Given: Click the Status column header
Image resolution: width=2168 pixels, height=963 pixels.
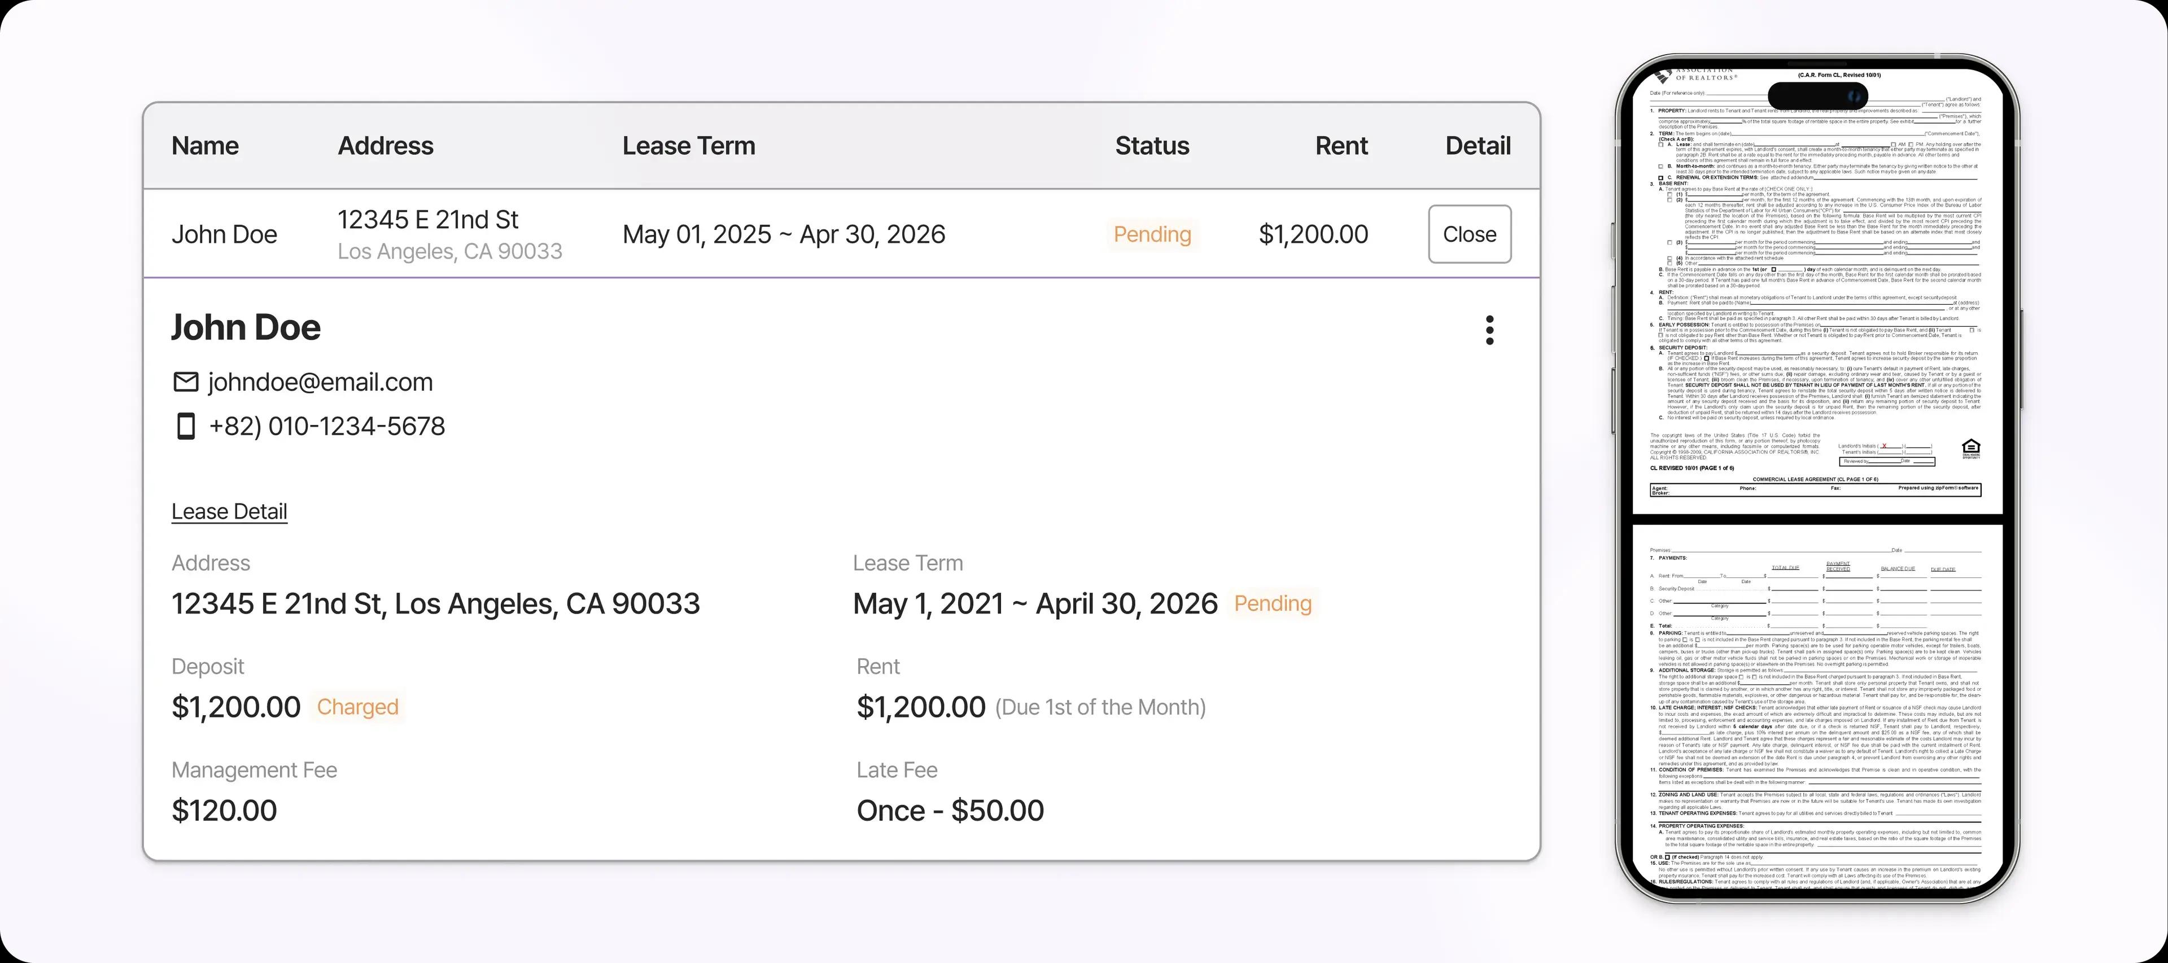Looking at the screenshot, I should (x=1152, y=145).
